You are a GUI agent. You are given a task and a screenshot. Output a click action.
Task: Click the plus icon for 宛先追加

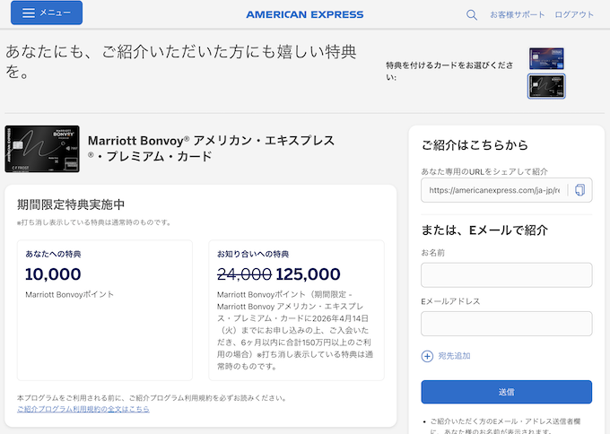point(427,356)
